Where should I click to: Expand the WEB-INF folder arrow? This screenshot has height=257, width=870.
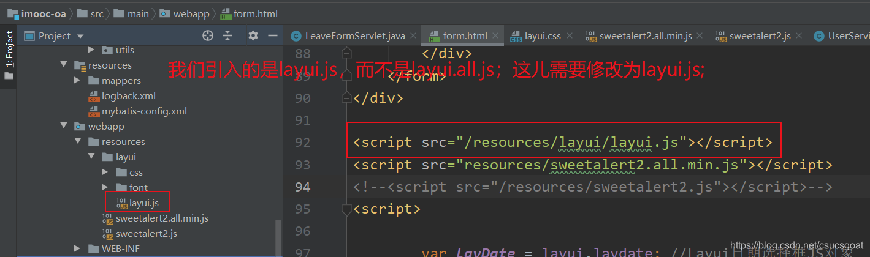(x=77, y=248)
